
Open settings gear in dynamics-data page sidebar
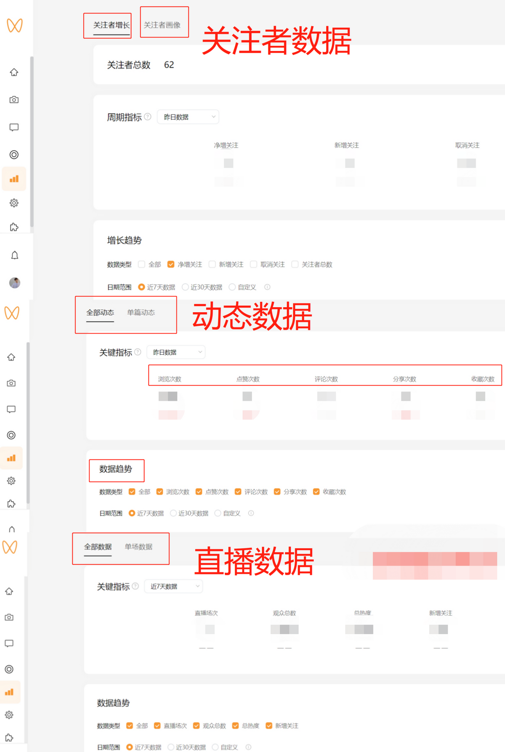pos(11,481)
